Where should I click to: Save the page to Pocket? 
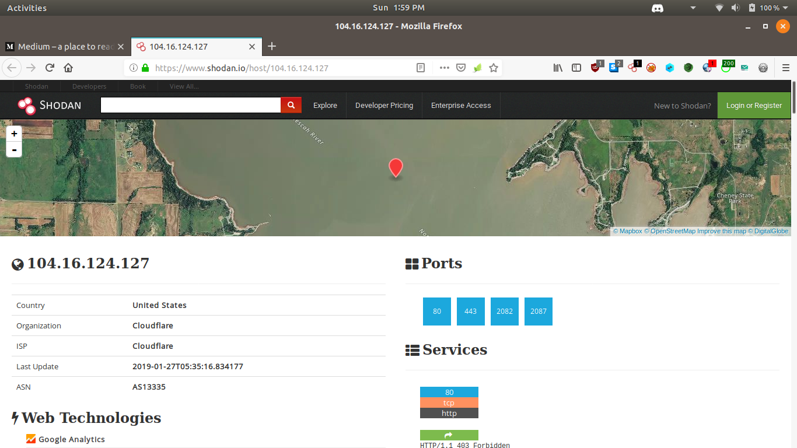(x=461, y=68)
